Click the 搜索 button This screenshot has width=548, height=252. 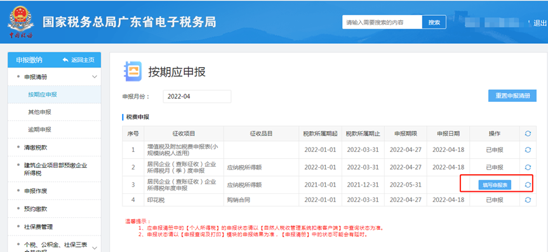click(434, 22)
